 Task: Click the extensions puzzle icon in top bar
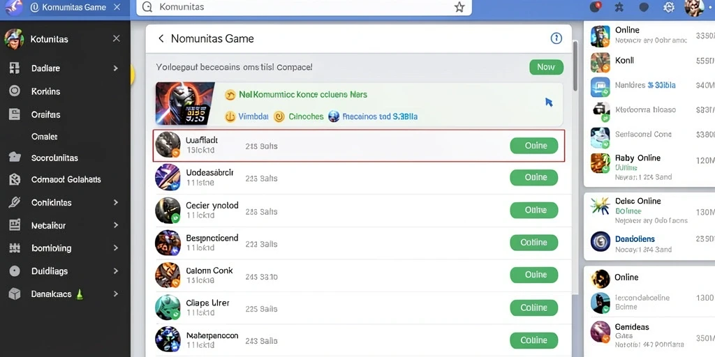tap(619, 7)
